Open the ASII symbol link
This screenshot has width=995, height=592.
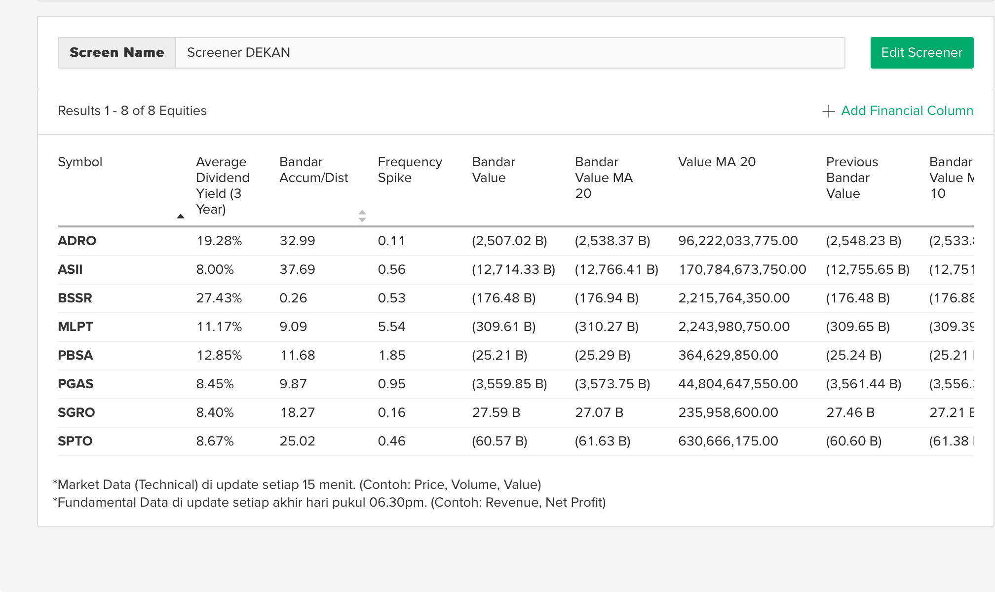[70, 269]
